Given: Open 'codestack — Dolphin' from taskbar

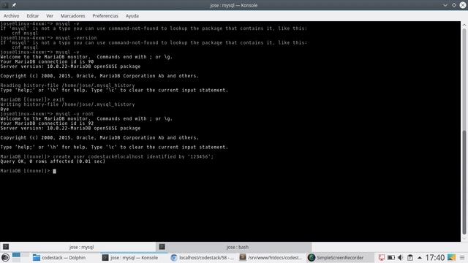Looking at the screenshot, I should tap(59, 258).
